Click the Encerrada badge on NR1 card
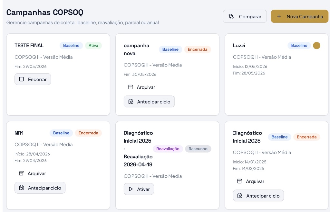 (x=88, y=133)
